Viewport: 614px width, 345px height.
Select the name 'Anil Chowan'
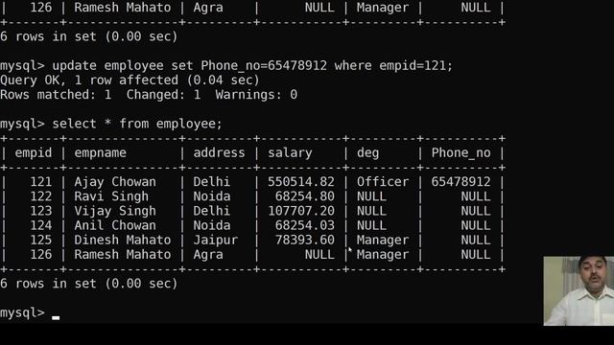pyautogui.click(x=115, y=225)
